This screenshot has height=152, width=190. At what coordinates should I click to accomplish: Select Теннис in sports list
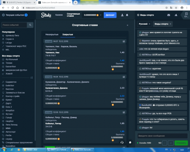(9, 63)
